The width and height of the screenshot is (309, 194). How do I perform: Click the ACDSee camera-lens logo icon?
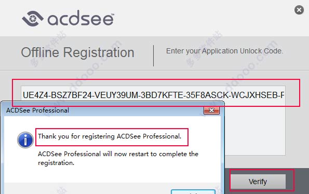[x=33, y=19]
